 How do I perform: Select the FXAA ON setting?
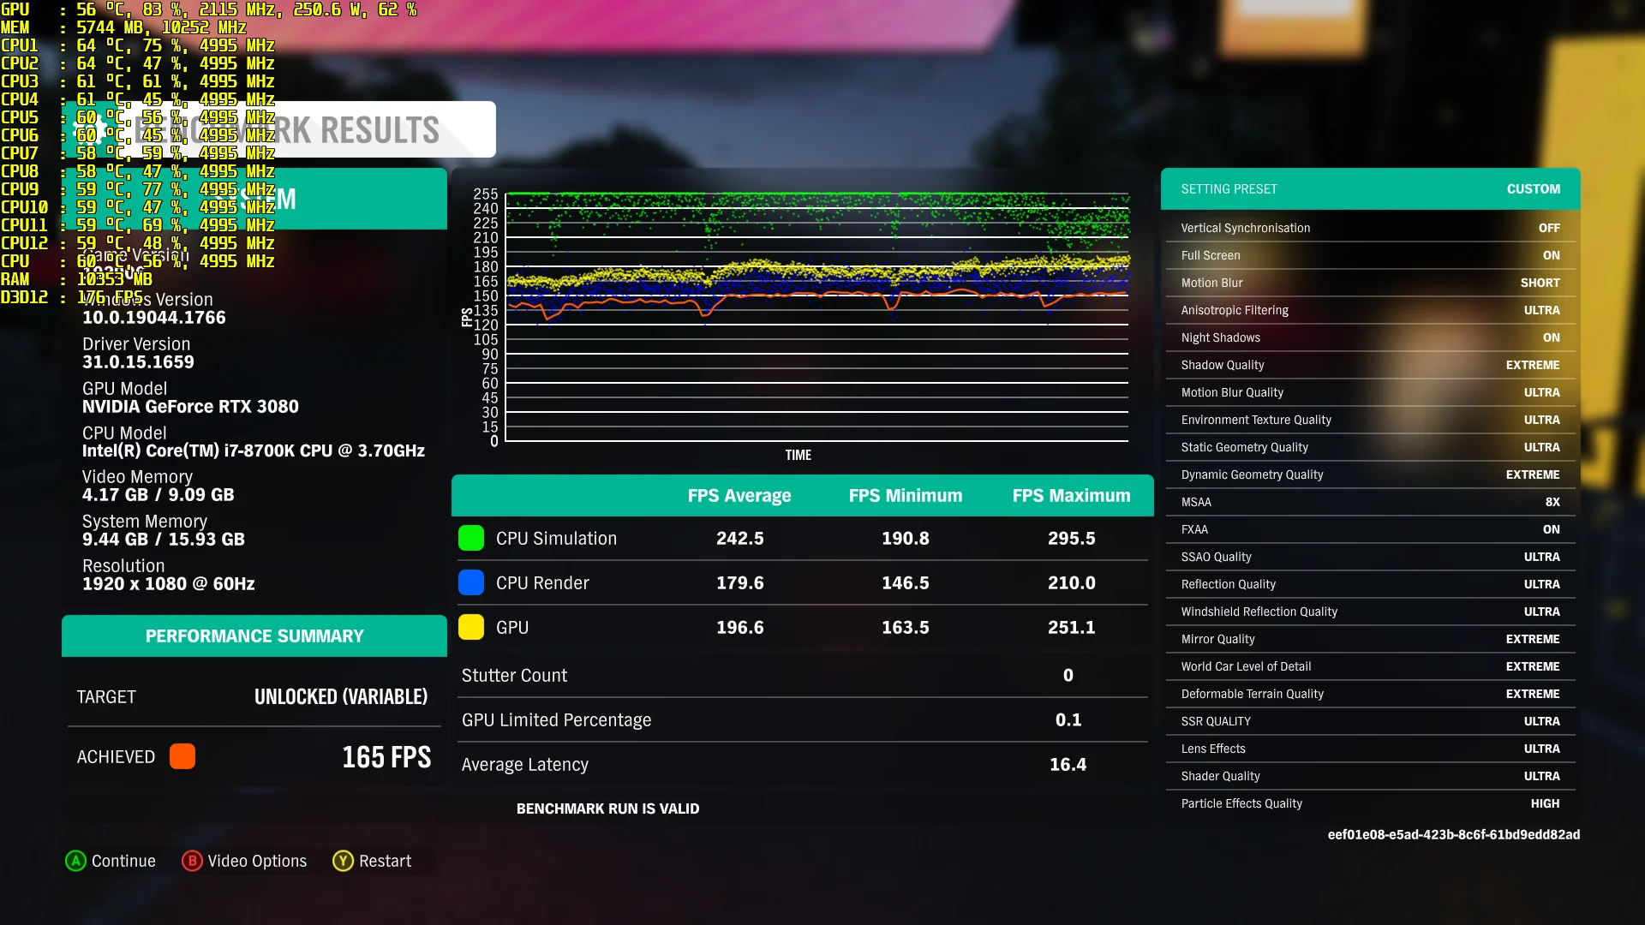pos(1371,529)
